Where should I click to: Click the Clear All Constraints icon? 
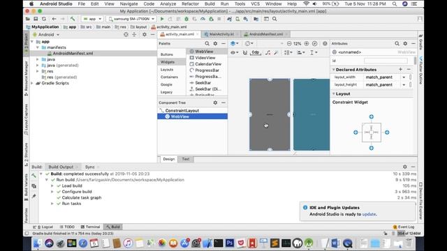268,52
